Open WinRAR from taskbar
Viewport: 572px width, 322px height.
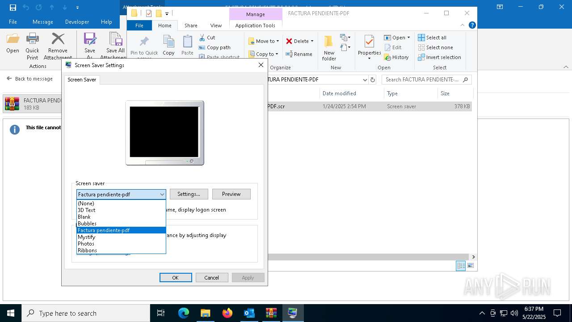(271, 313)
